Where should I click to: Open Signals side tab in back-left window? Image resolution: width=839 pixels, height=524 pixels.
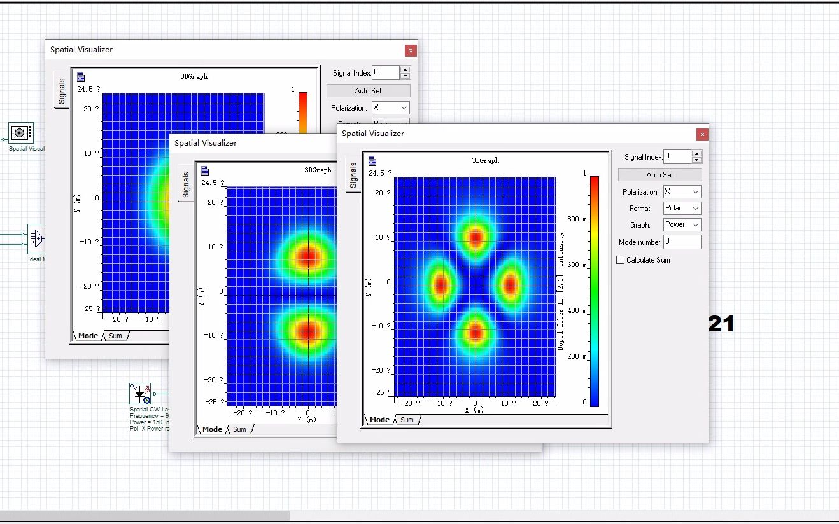[x=62, y=91]
